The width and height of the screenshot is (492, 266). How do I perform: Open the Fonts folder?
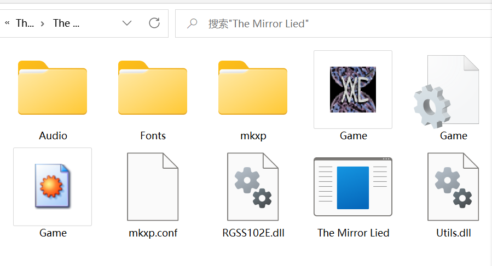click(153, 88)
